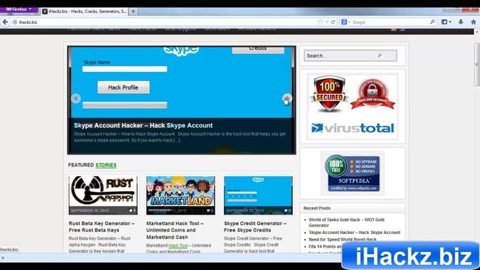
Task: Bookmark this page with the star icon
Action: pos(320,22)
